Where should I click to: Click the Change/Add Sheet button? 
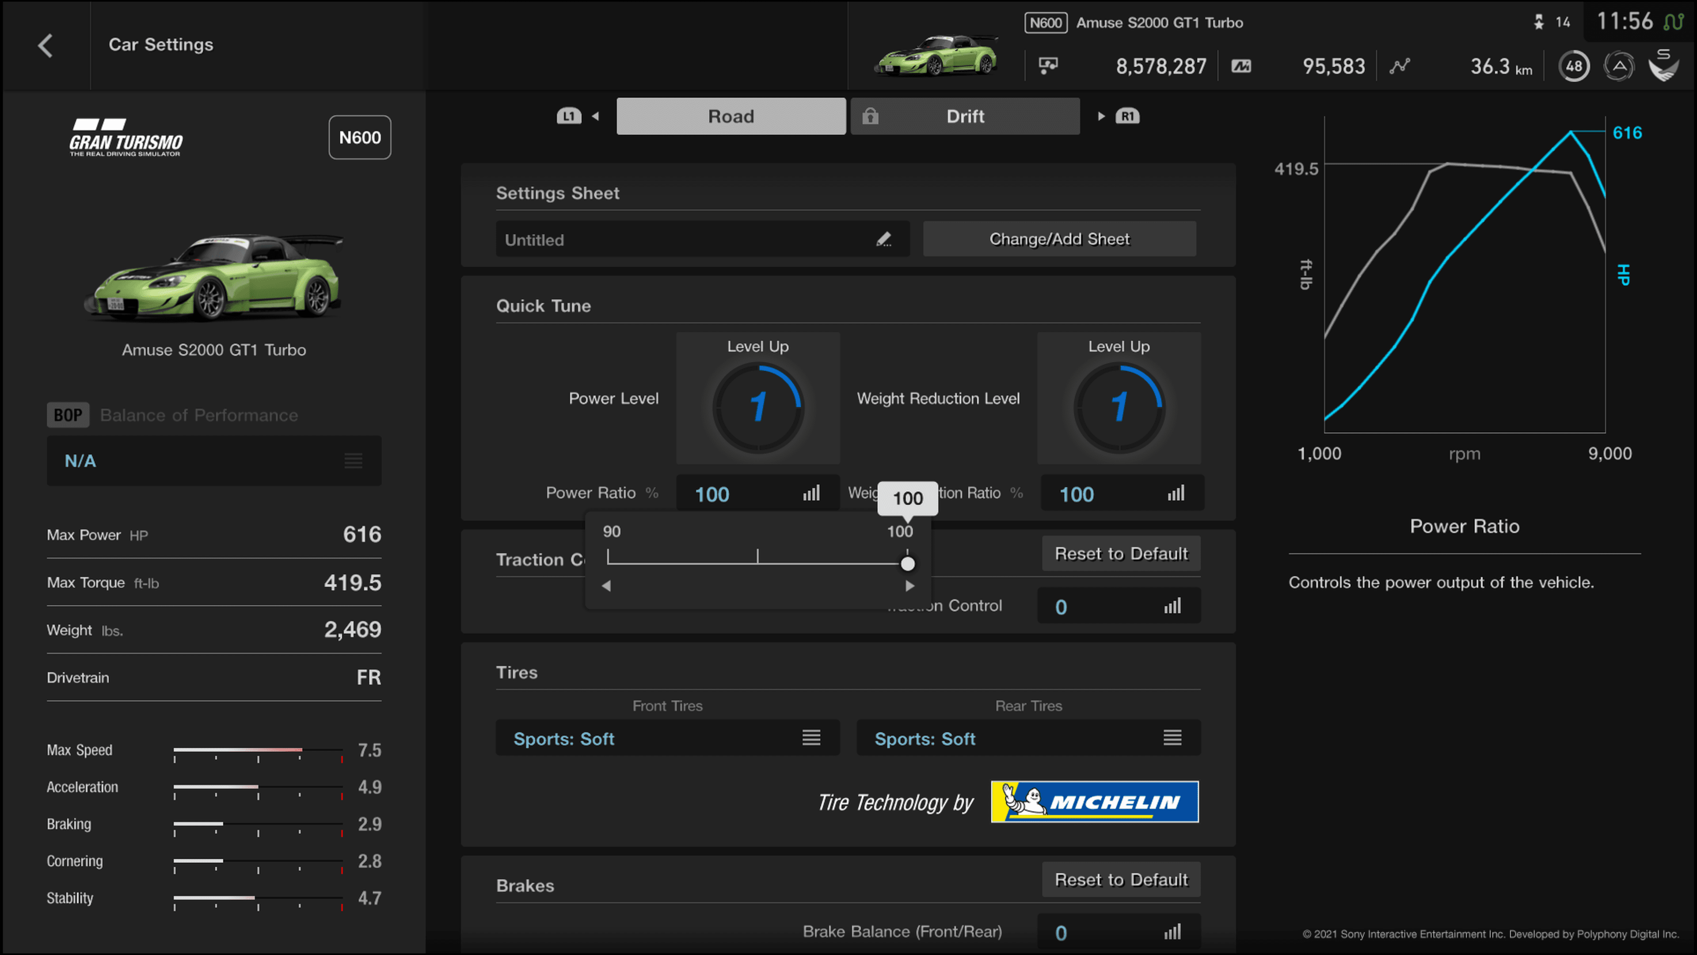[1059, 239]
